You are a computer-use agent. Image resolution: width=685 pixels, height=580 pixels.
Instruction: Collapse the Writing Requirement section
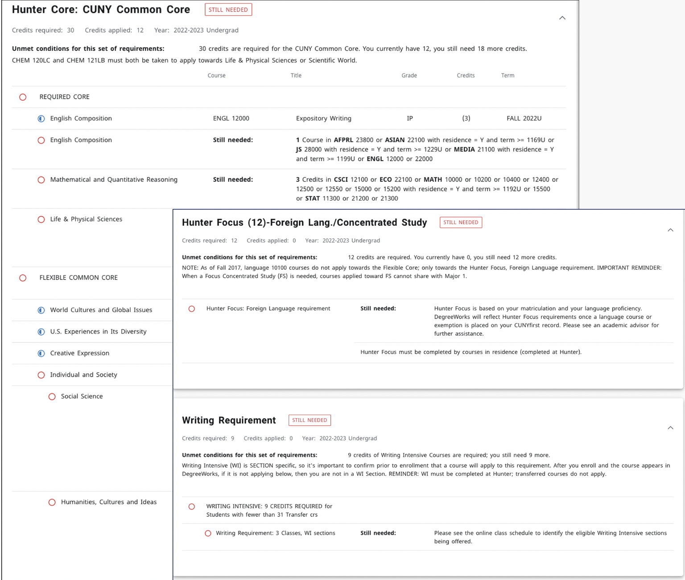(x=670, y=428)
